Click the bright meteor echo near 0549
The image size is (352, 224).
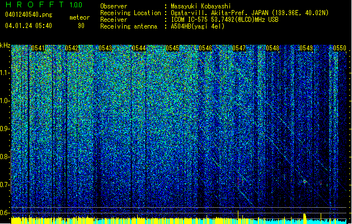[304, 181]
